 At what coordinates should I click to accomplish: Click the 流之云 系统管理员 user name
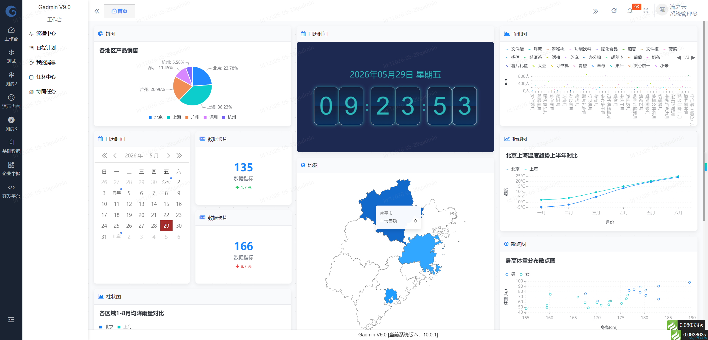click(x=683, y=10)
